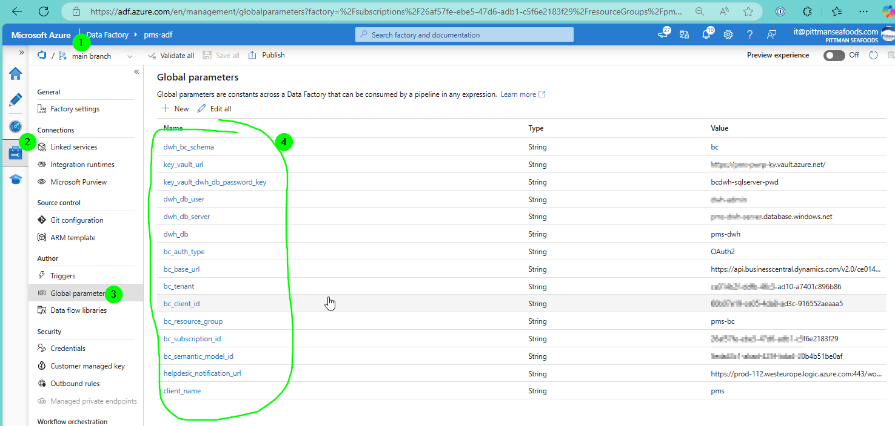895x426 pixels.
Task: Open the notifications bell icon
Action: pyautogui.click(x=706, y=34)
